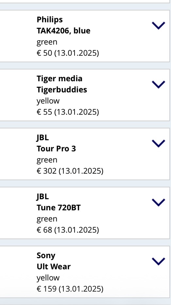Select the Tigerbuddies model name
Screen dimensions: 171x305
click(62, 90)
